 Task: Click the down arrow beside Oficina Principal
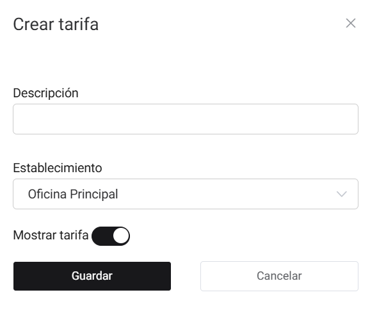point(341,194)
